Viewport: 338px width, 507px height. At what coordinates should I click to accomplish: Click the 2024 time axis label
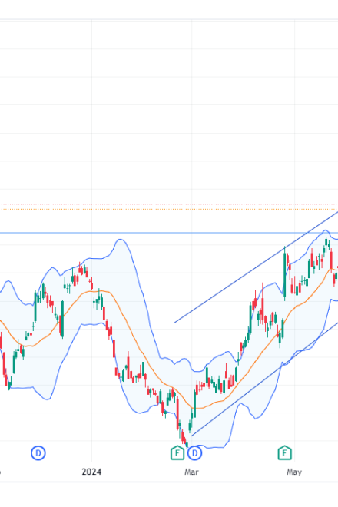[x=91, y=472]
